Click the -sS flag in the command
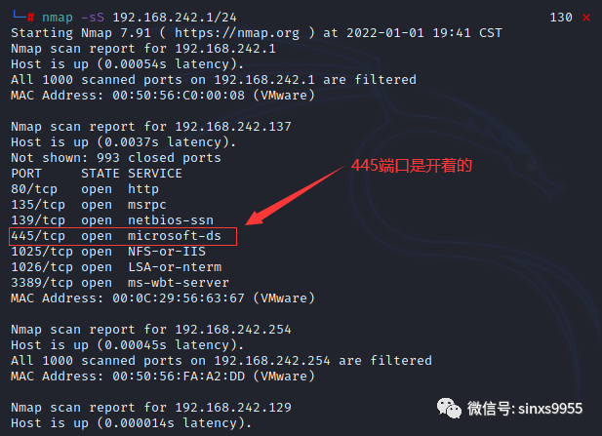 tap(93, 18)
